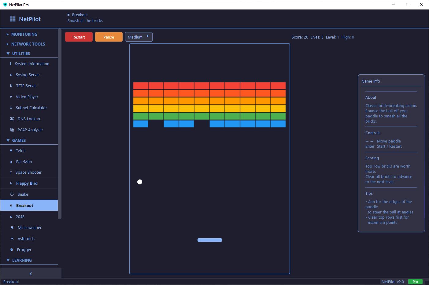
Task: Click the Frogger icon in sidebar
Action: 12,250
